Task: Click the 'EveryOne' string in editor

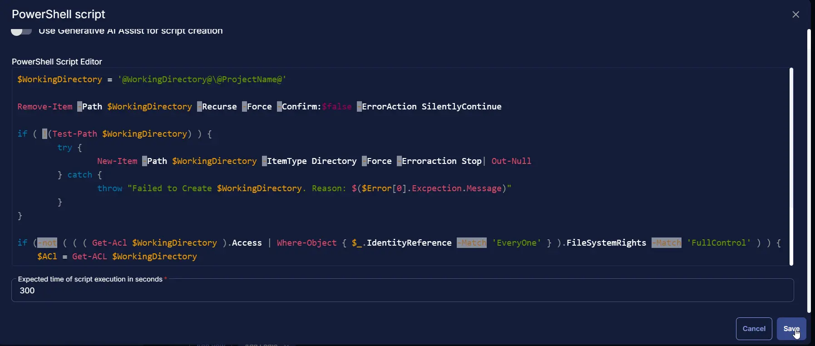Action: (x=516, y=243)
